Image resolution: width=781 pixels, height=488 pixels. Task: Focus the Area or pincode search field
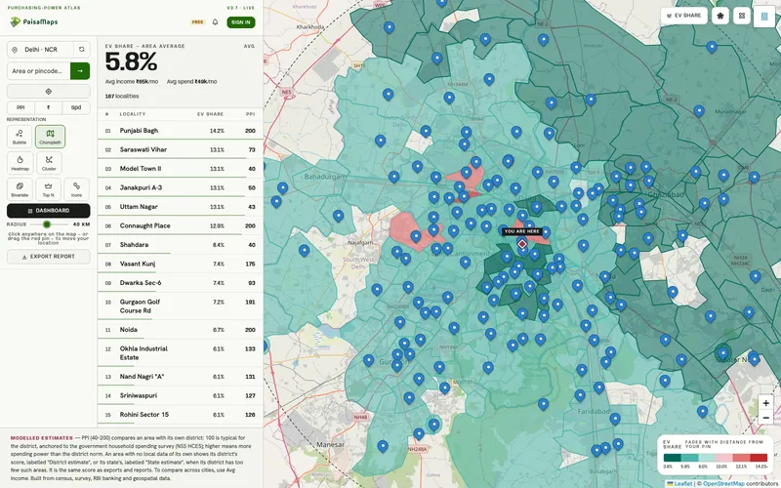39,70
